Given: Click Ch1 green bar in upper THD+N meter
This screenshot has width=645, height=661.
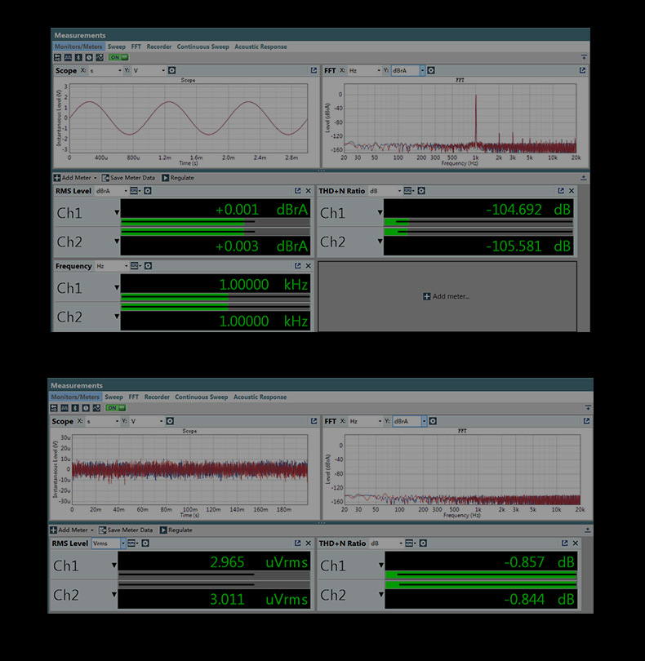Looking at the screenshot, I should tap(397, 221).
